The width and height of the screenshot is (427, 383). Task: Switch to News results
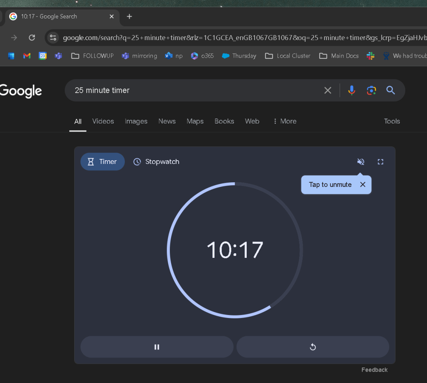(x=167, y=121)
